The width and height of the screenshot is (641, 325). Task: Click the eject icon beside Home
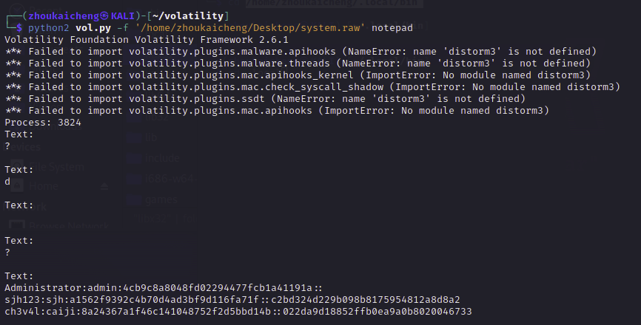pos(104,188)
